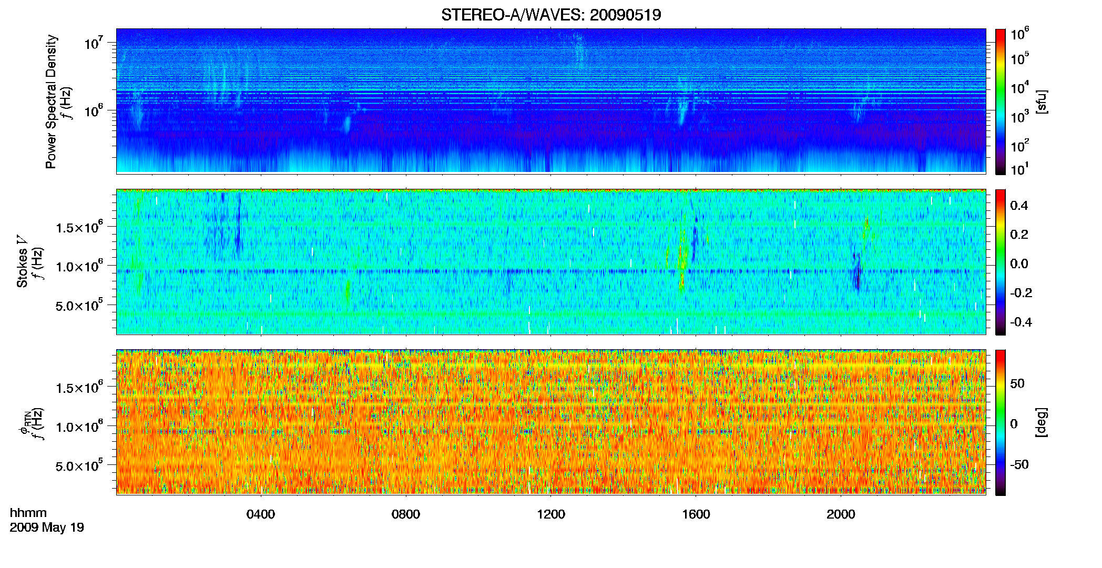Screen dimensions: 1102x568
Task: Click the 5.0×10^5 tick on Stokes V panel
Action: (x=80, y=305)
